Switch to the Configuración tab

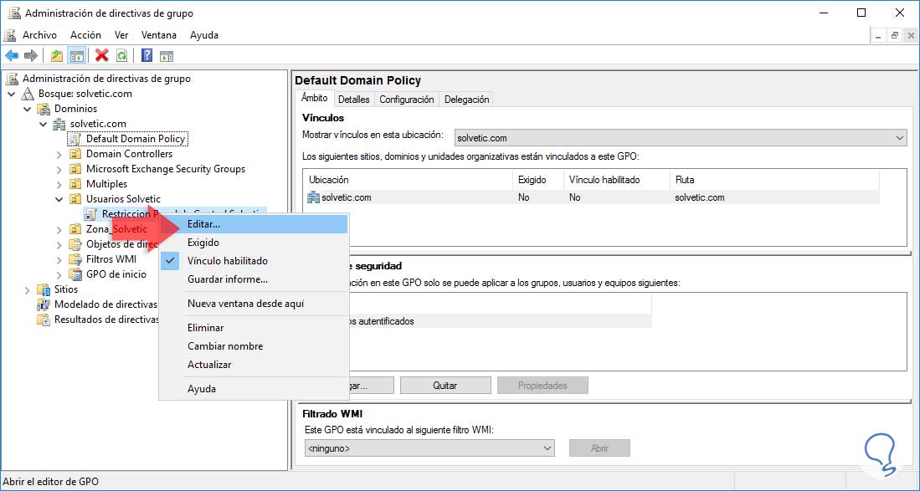[x=407, y=100]
